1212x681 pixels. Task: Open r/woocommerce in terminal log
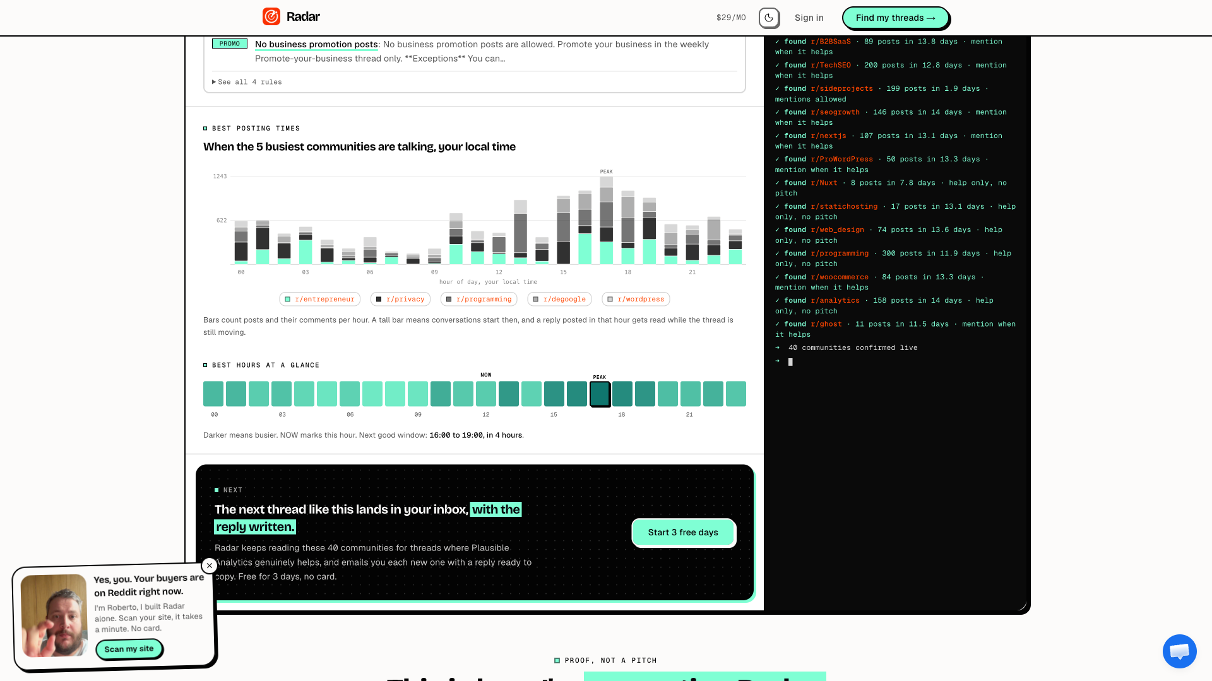coord(840,277)
